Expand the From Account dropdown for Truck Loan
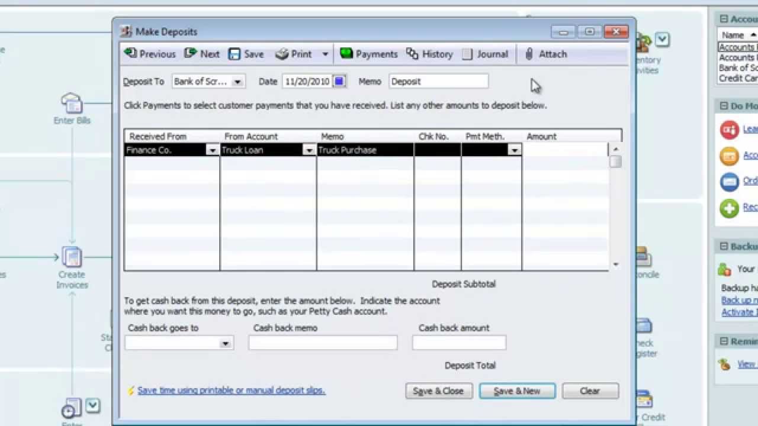 309,150
